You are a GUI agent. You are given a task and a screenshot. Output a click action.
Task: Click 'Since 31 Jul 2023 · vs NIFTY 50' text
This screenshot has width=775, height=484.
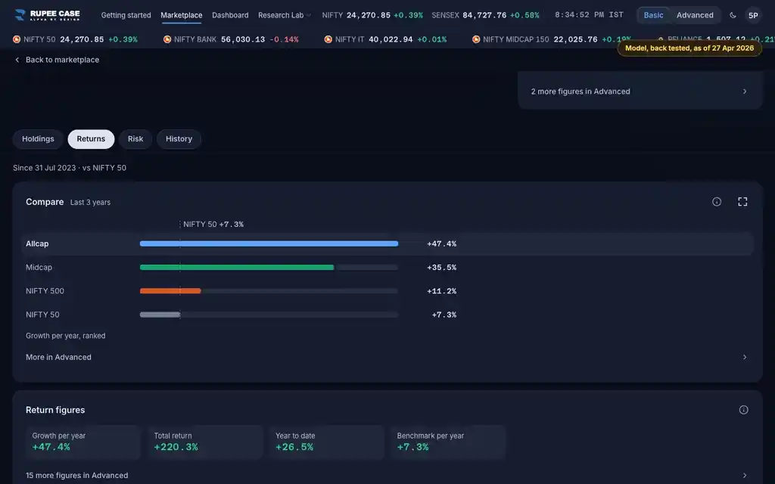pyautogui.click(x=70, y=168)
